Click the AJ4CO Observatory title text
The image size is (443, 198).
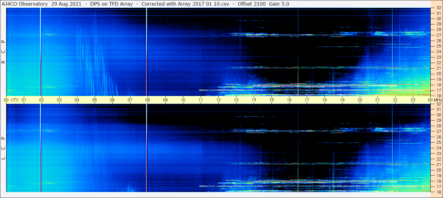(24, 4)
